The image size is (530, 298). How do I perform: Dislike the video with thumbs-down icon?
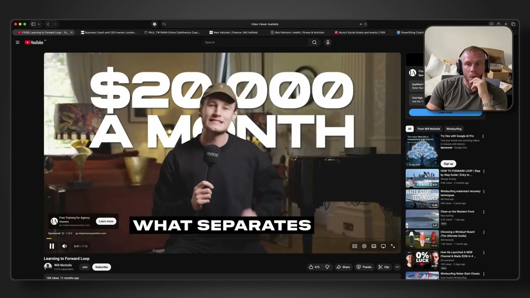click(327, 267)
